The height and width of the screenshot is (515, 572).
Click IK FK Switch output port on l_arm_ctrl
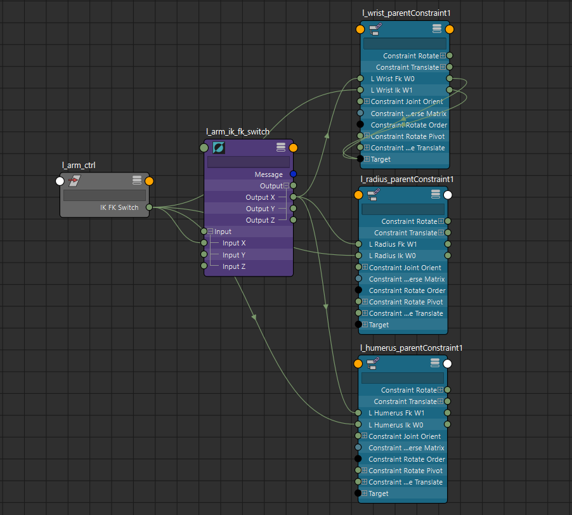pos(149,207)
